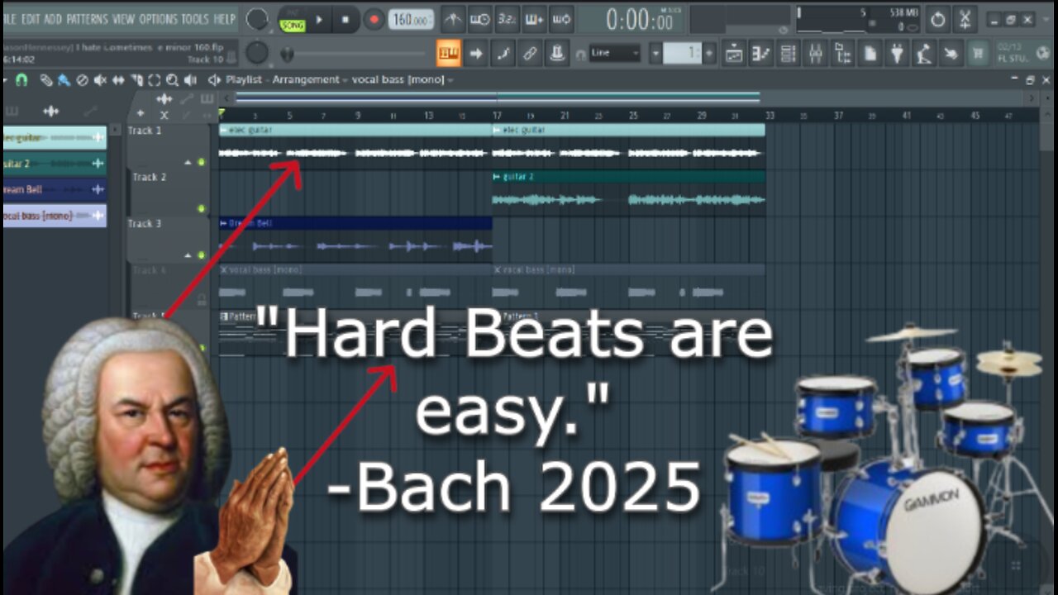Open the Arrangement dropdown

click(x=310, y=80)
